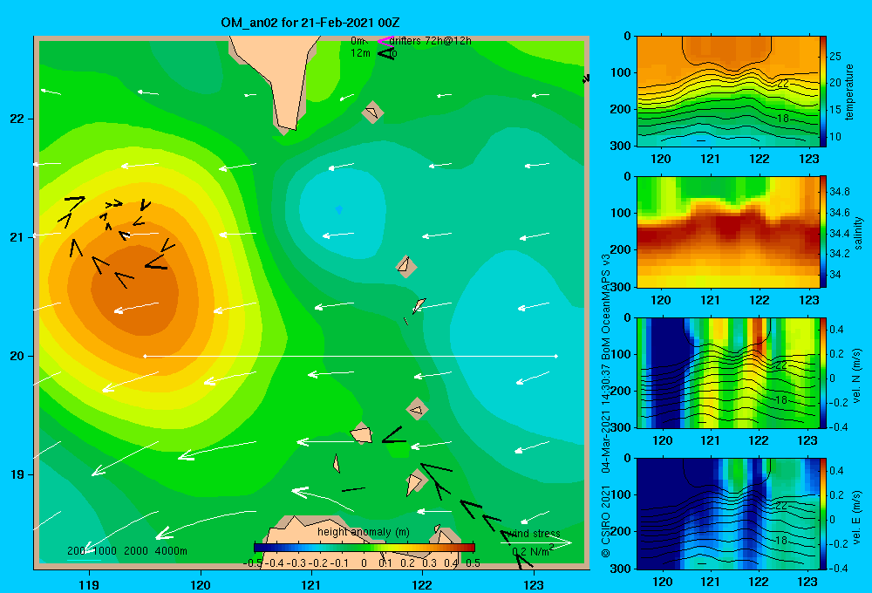Image resolution: width=872 pixels, height=593 pixels.
Task: Click the latitude axis label 21
Action: pyautogui.click(x=17, y=237)
